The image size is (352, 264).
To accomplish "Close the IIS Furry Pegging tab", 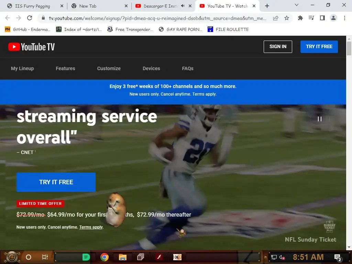I will (62, 6).
